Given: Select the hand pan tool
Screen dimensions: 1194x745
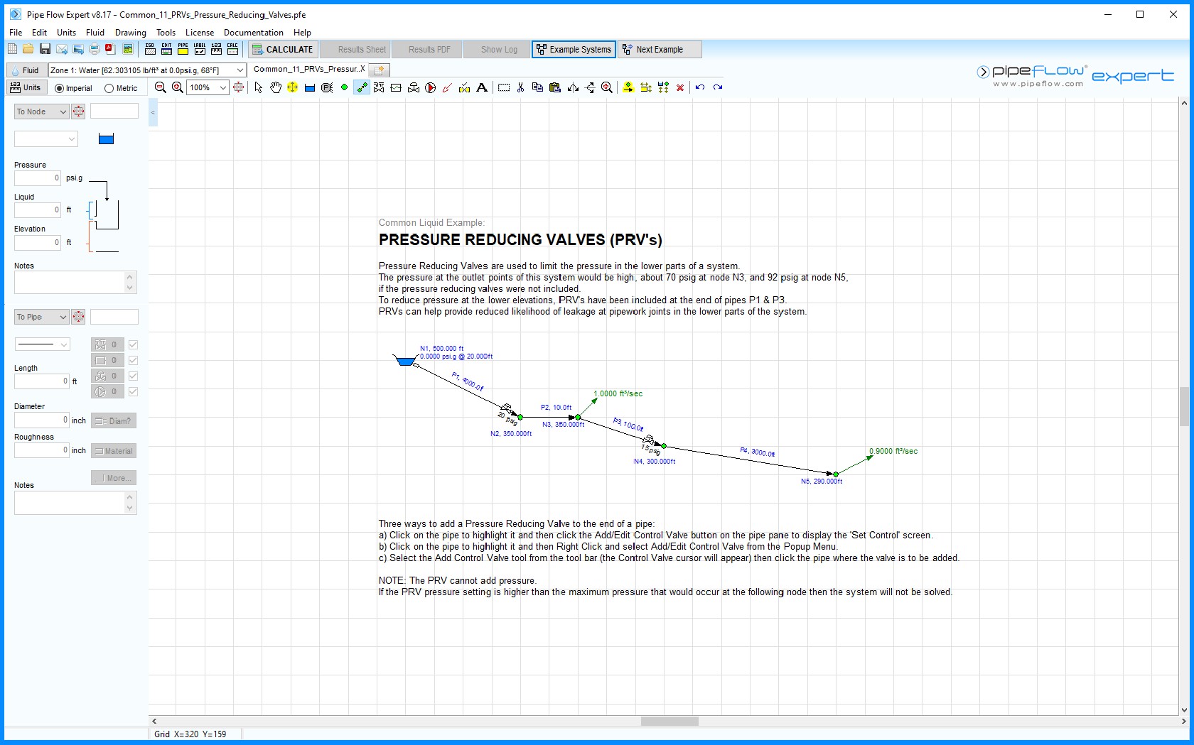Looking at the screenshot, I should [276, 87].
